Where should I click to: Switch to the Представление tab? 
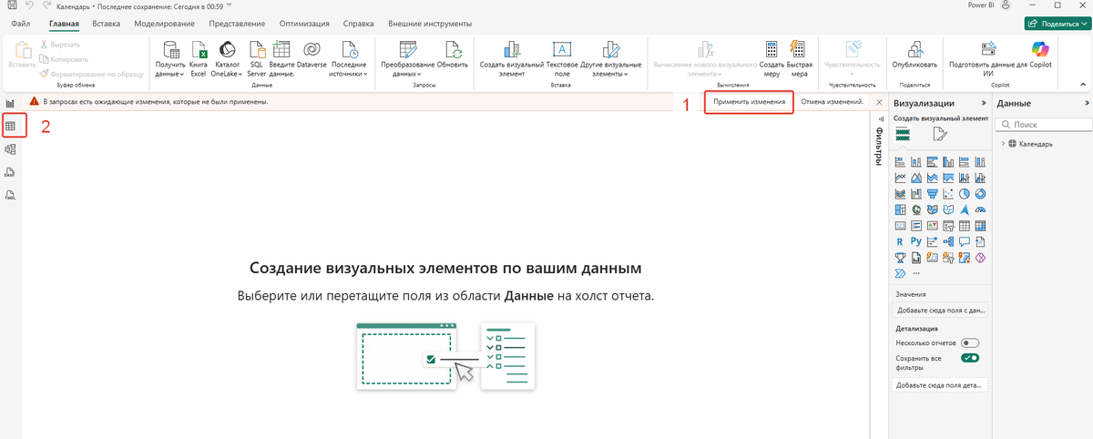pos(237,23)
